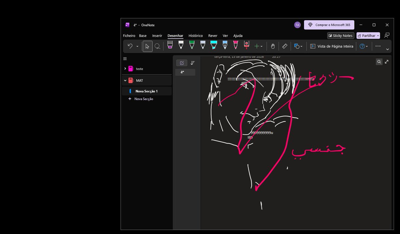Open the more options ellipsis
The image size is (400, 234).
(378, 46)
